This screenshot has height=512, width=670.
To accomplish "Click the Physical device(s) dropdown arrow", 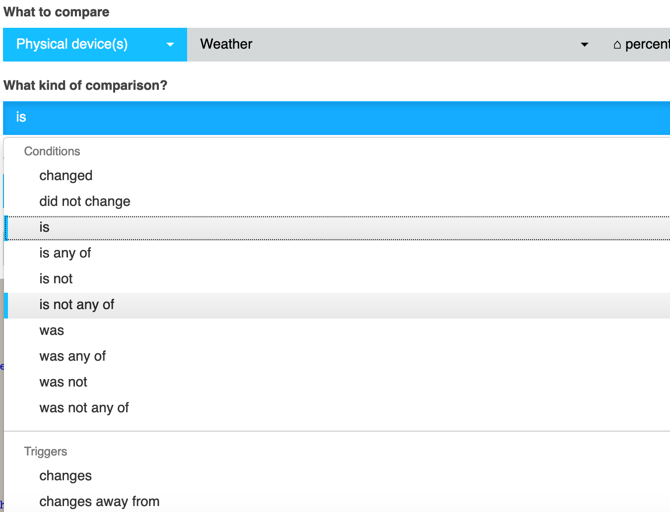I will point(170,45).
